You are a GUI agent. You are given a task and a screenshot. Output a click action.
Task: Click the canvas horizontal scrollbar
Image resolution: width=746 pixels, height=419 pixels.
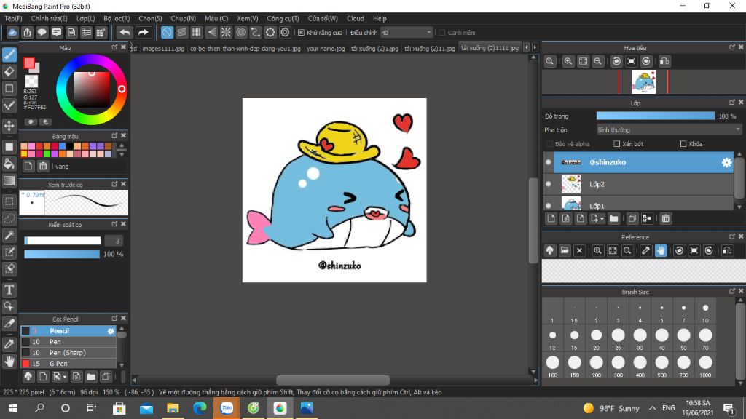(x=333, y=380)
